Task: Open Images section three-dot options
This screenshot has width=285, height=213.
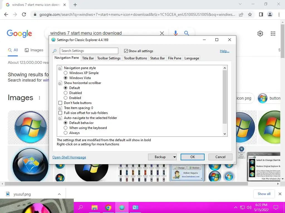Action: pos(40,98)
